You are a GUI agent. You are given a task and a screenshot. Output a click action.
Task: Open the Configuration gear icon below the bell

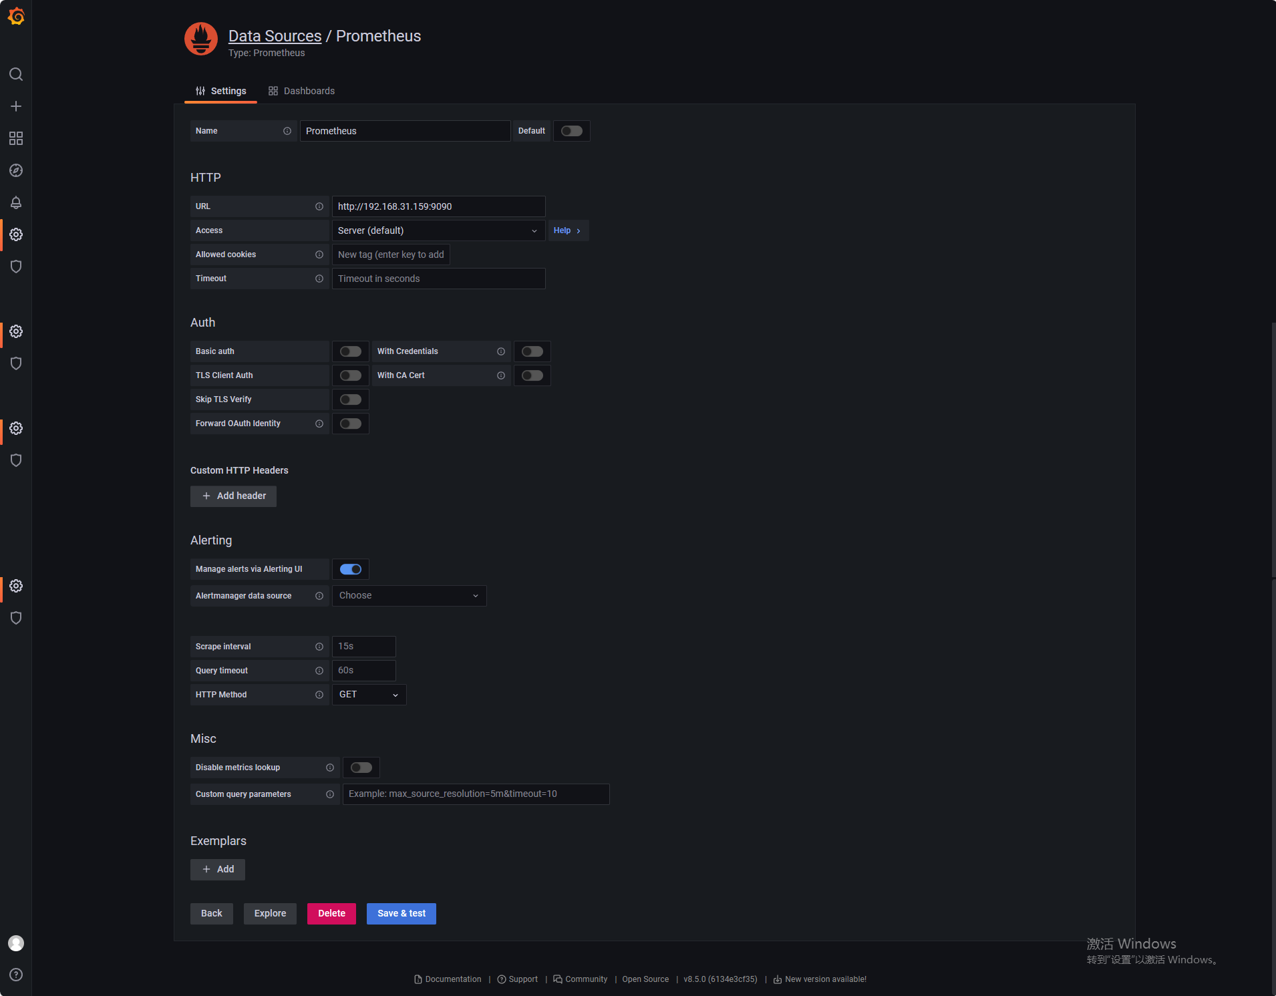coord(16,234)
